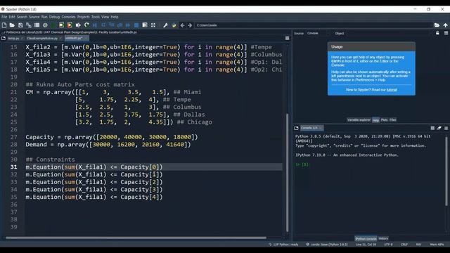Change to the parent directory

pos(445,25)
